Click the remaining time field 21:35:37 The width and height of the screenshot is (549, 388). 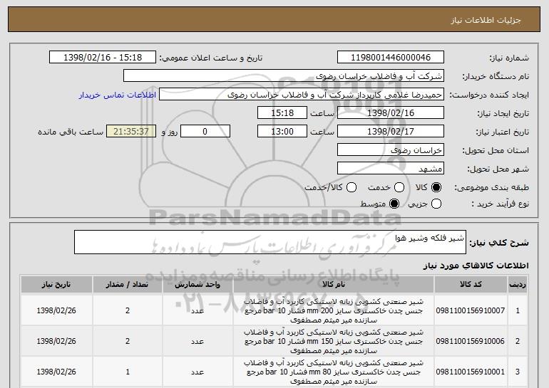click(131, 132)
